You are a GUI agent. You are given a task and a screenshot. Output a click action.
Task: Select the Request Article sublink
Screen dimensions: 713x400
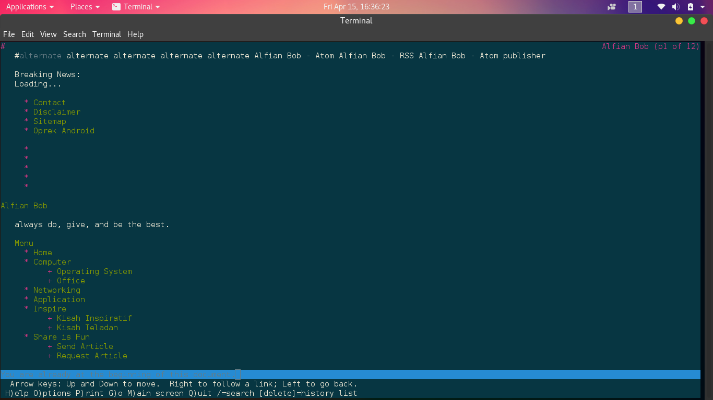pos(92,356)
